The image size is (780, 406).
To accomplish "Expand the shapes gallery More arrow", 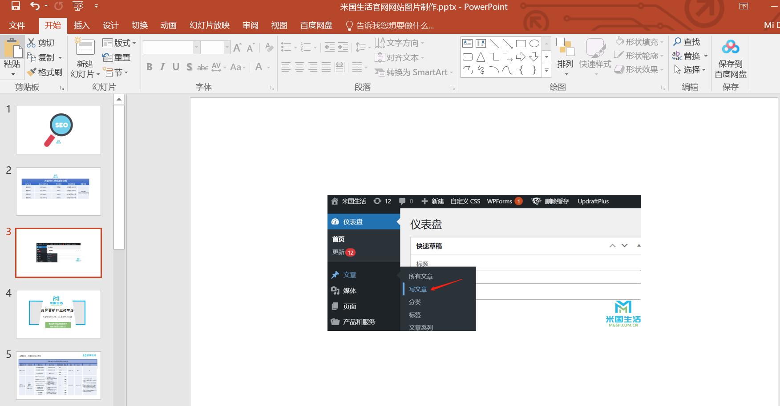I will pyautogui.click(x=547, y=70).
